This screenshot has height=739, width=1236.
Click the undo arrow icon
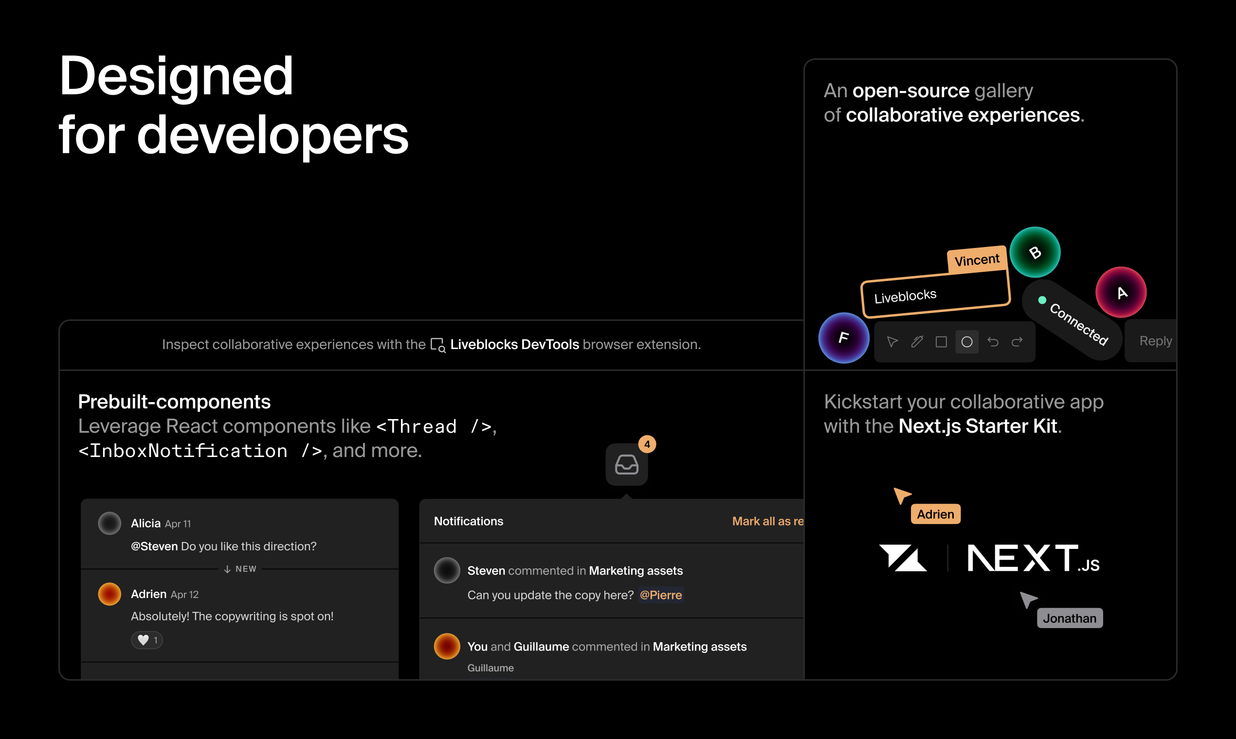click(x=993, y=342)
